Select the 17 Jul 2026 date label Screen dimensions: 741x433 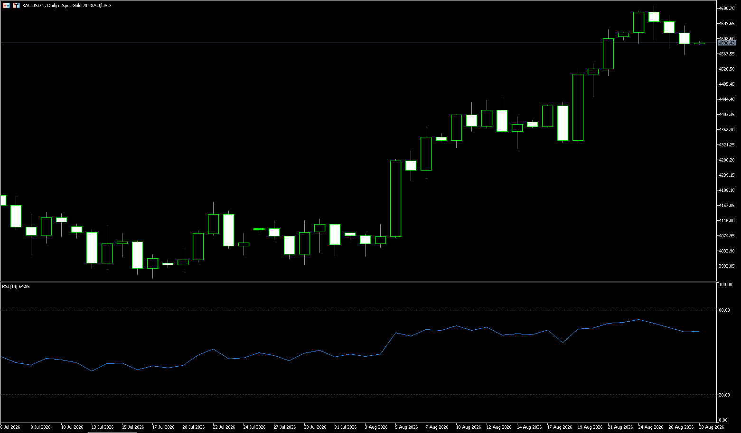pos(163,427)
